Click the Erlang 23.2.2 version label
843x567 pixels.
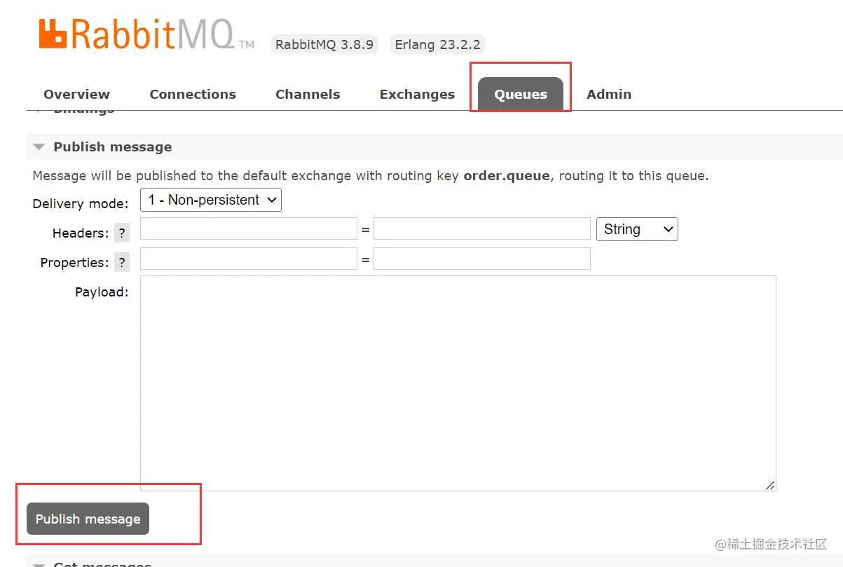[x=437, y=45]
